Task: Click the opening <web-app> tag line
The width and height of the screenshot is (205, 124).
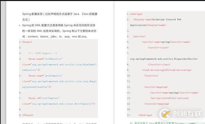Action: (x=136, y=14)
